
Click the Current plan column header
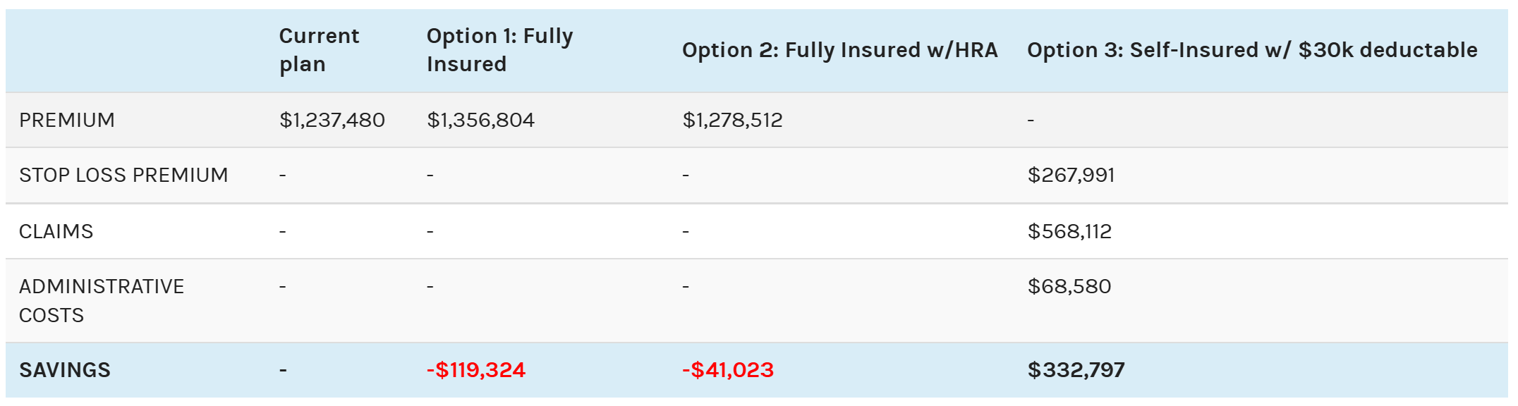[x=319, y=50]
